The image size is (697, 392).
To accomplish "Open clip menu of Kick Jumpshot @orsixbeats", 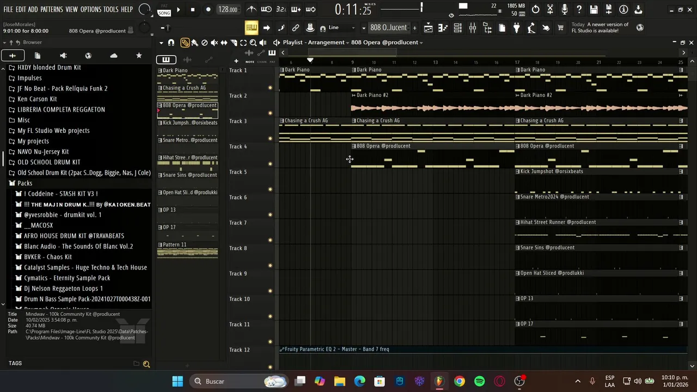I will click(x=518, y=171).
